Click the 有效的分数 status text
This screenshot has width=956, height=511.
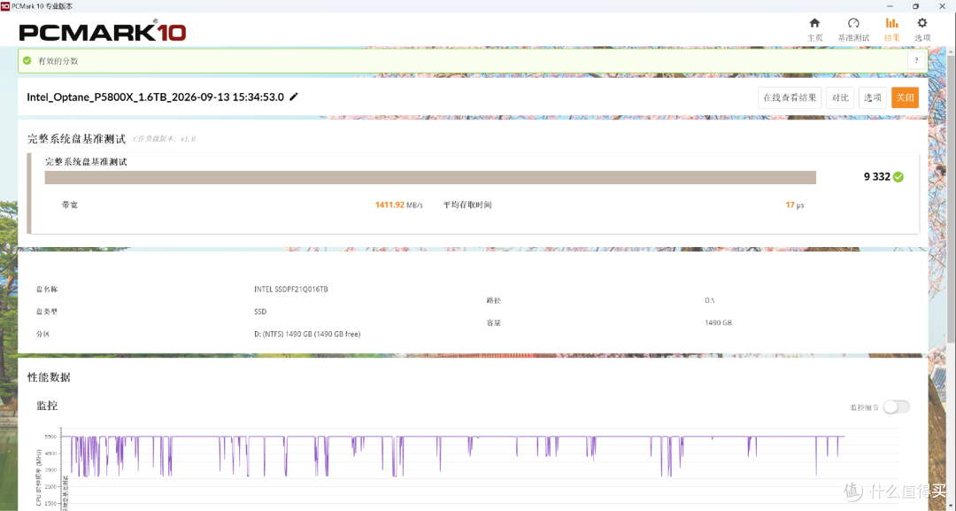pyautogui.click(x=58, y=61)
